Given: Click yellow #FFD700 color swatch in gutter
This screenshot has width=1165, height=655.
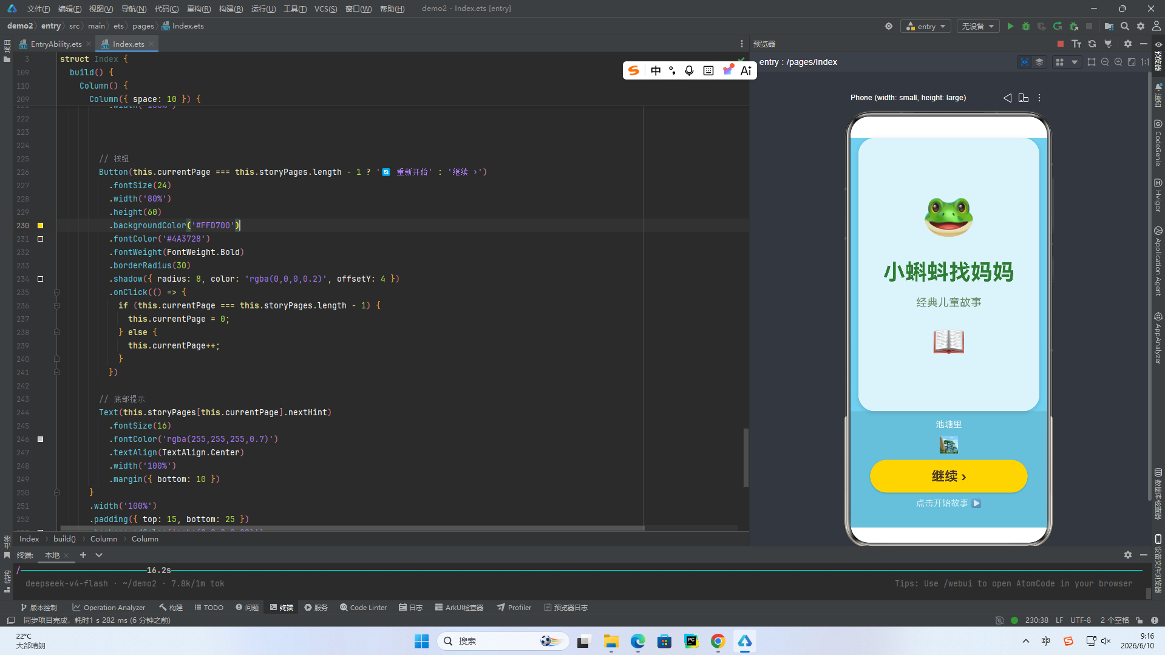Looking at the screenshot, I should (41, 225).
